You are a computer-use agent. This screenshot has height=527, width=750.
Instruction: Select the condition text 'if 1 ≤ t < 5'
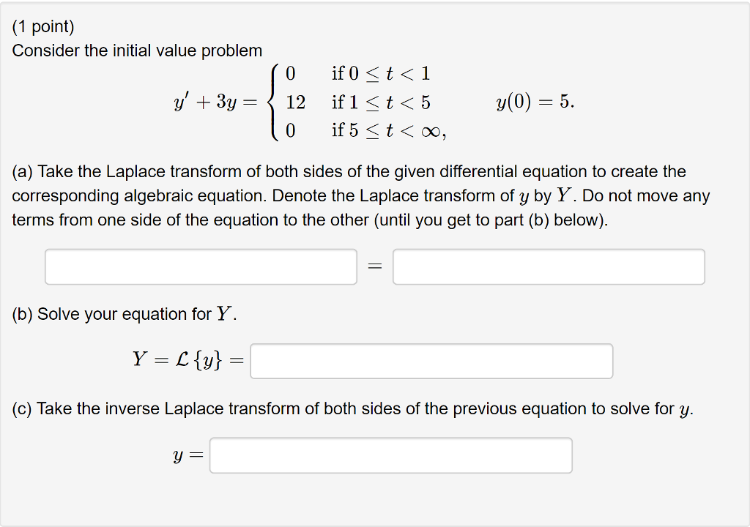coord(382,102)
